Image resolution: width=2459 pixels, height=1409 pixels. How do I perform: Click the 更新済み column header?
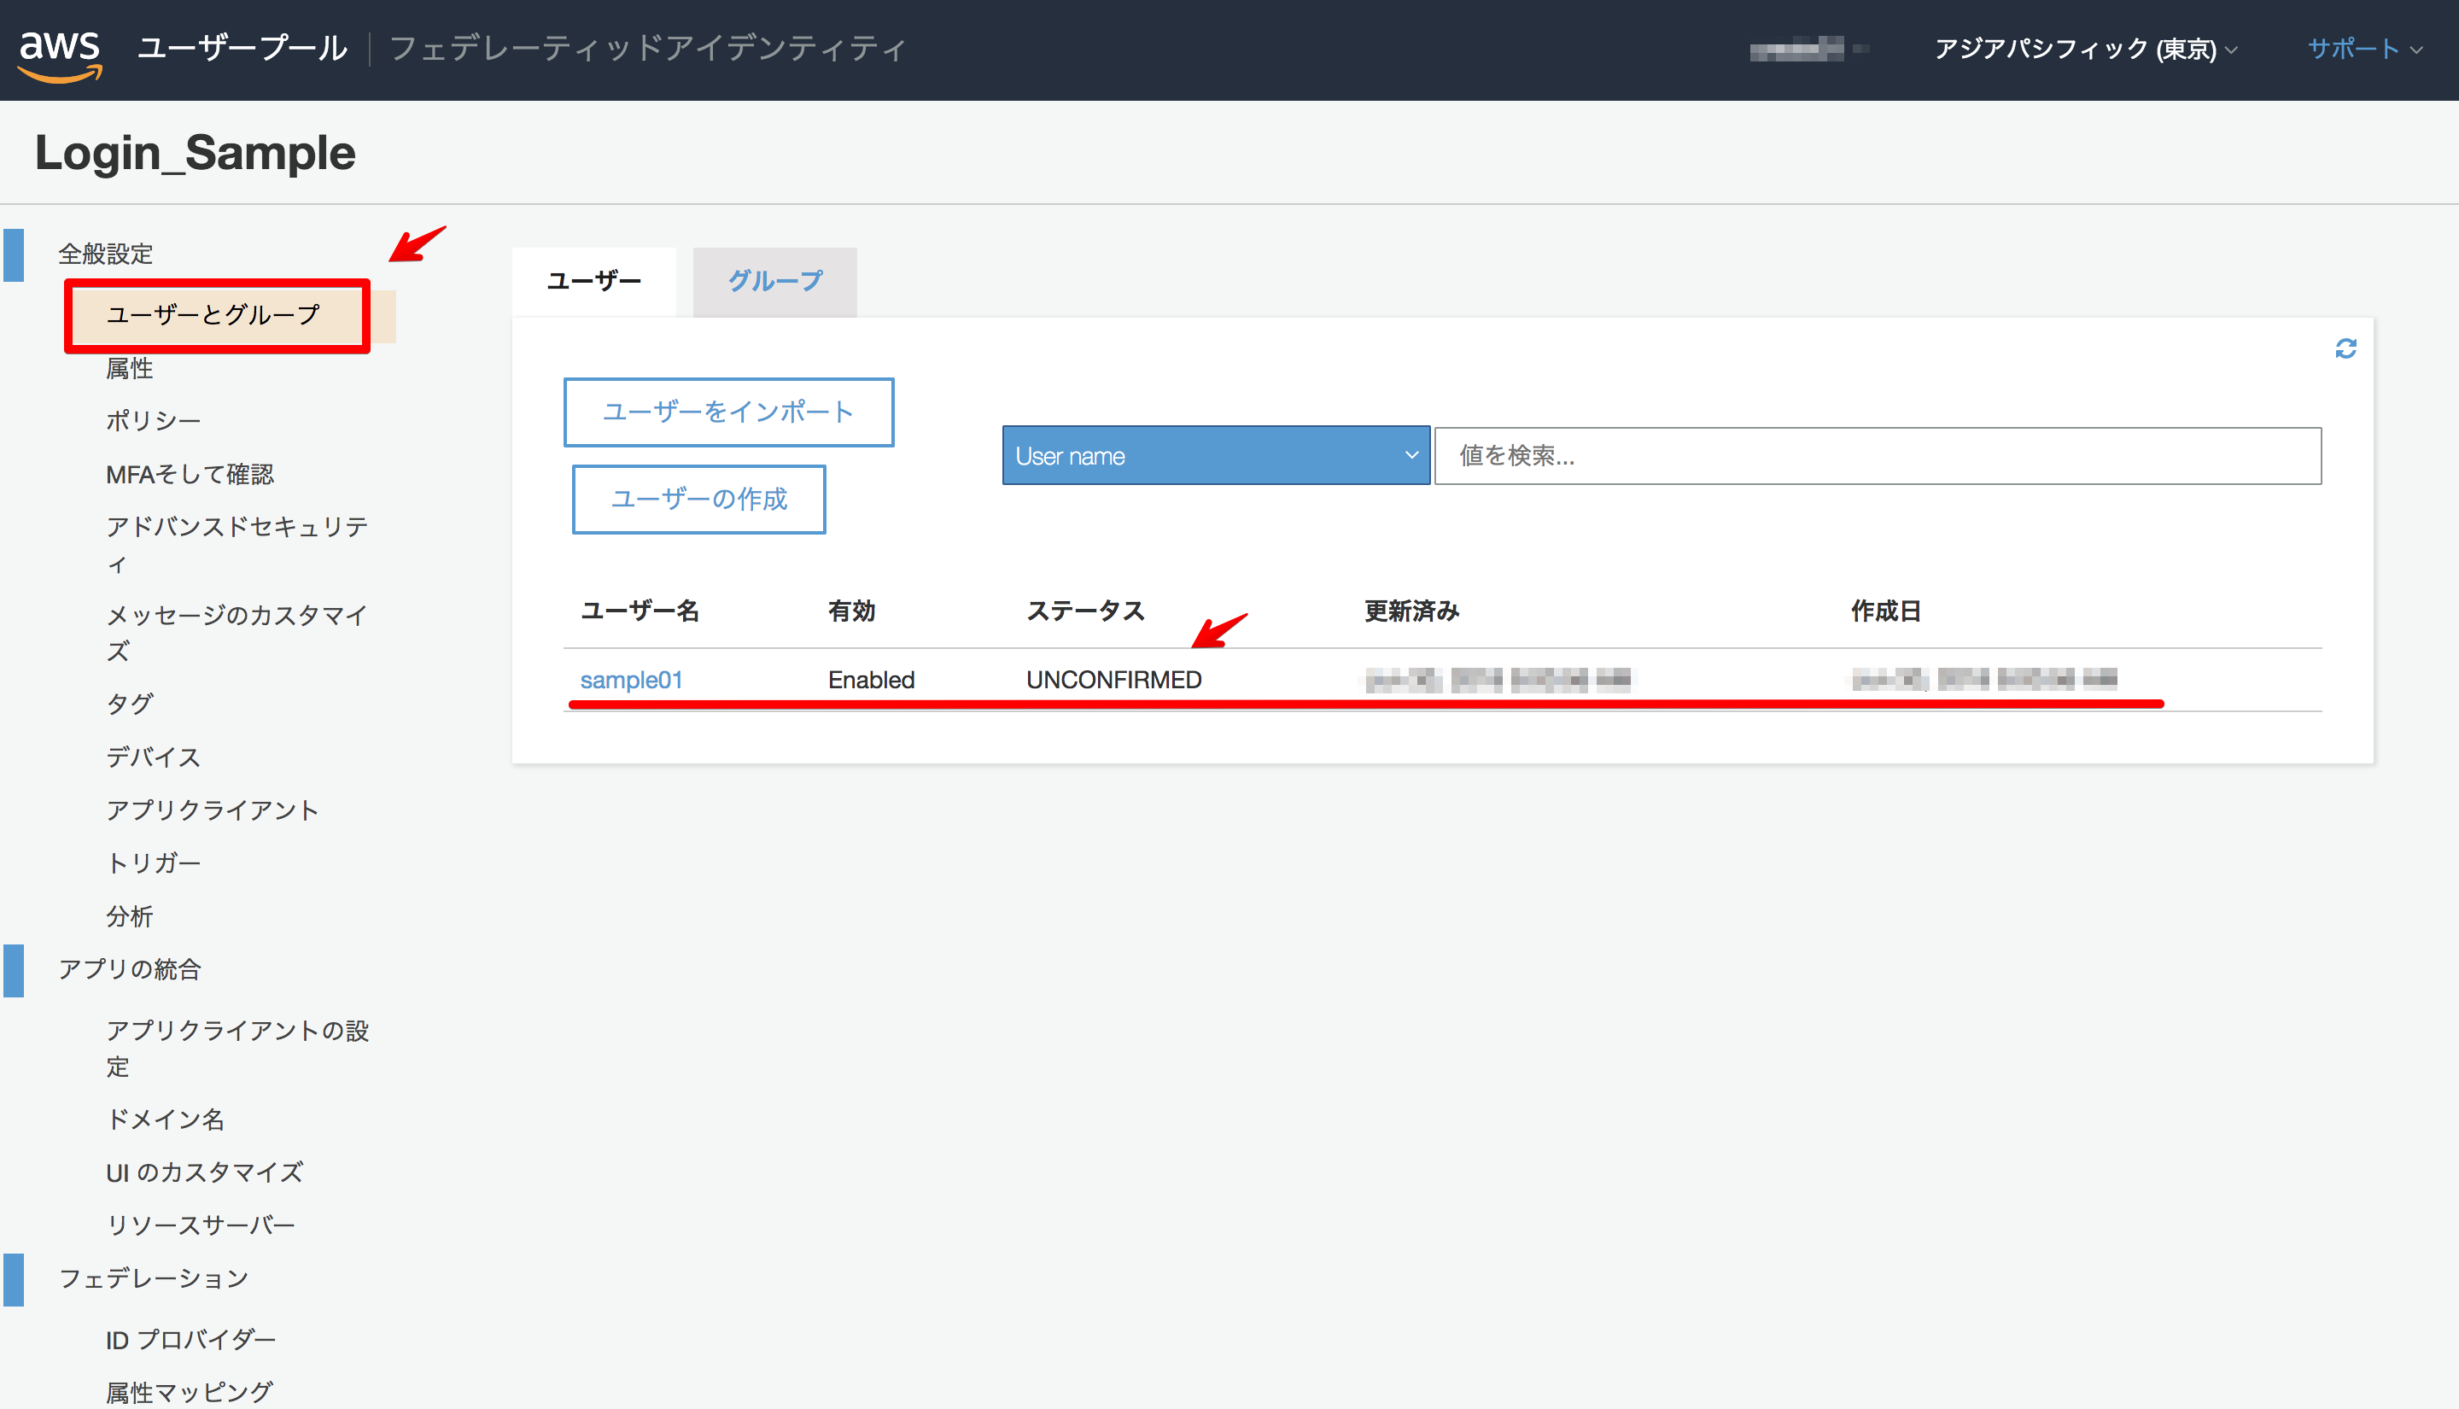coord(1411,611)
